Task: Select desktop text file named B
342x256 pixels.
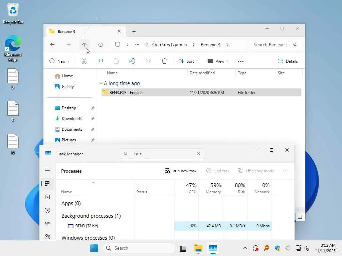Action: tap(13, 79)
